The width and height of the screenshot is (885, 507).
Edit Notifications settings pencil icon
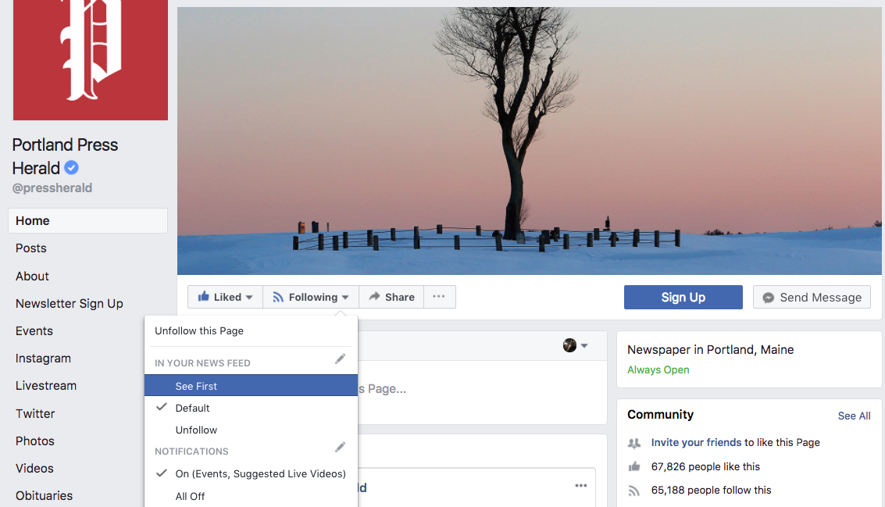coord(340,447)
